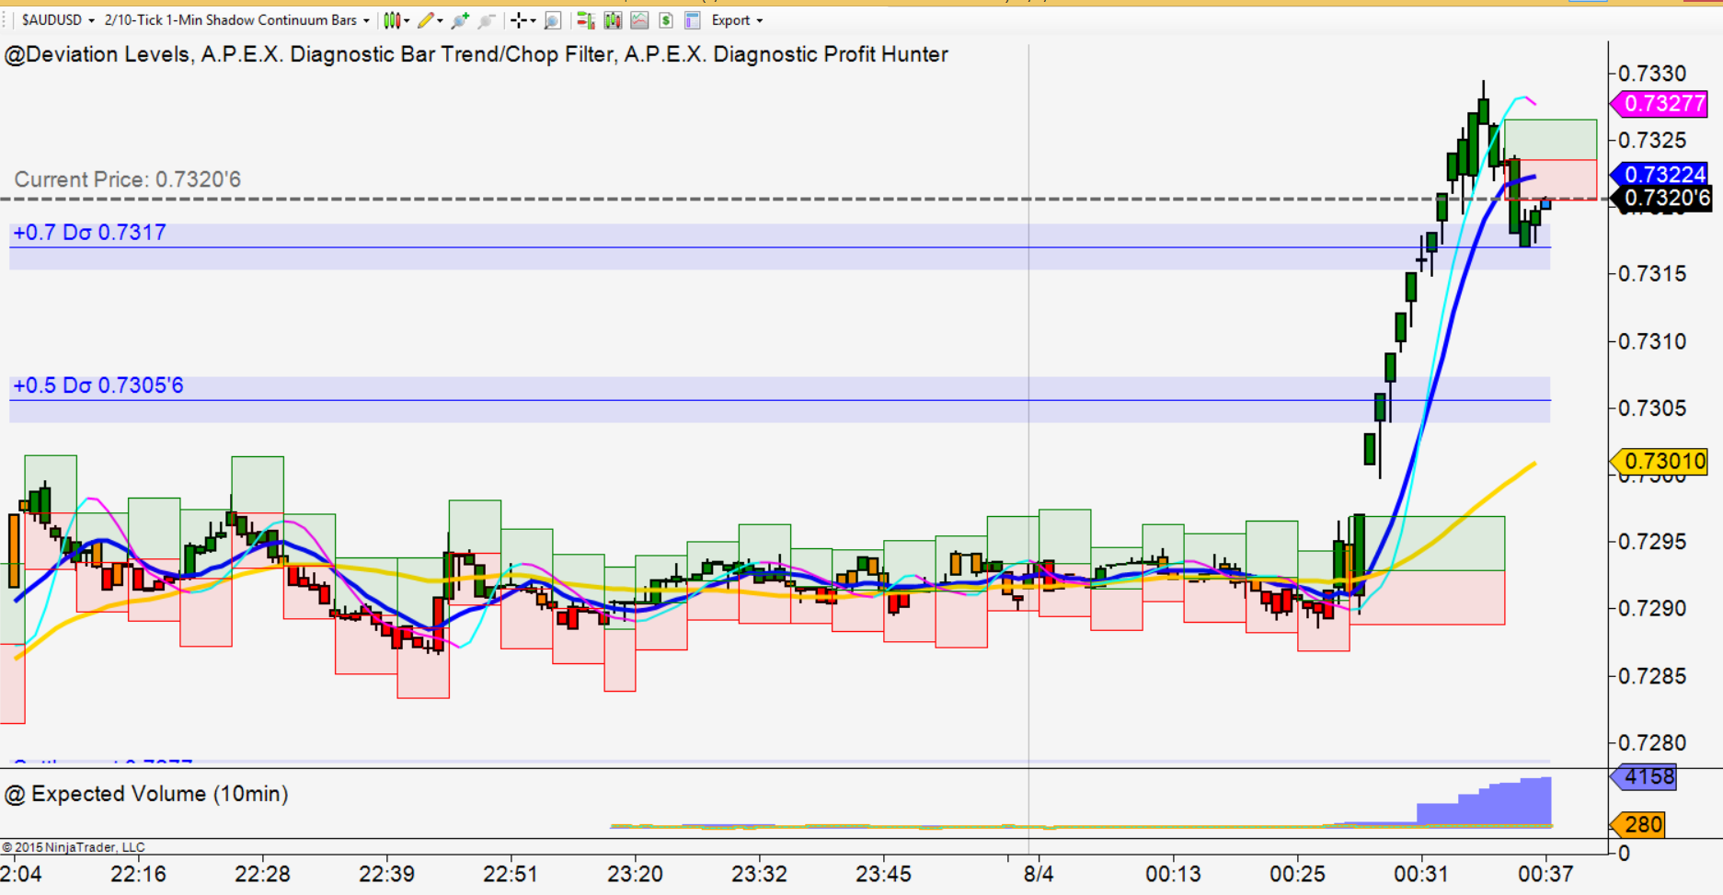Screen dimensions: 1723x895
Task: Click the '@ Expected Volume (10min)' panel label
Action: 147,794
